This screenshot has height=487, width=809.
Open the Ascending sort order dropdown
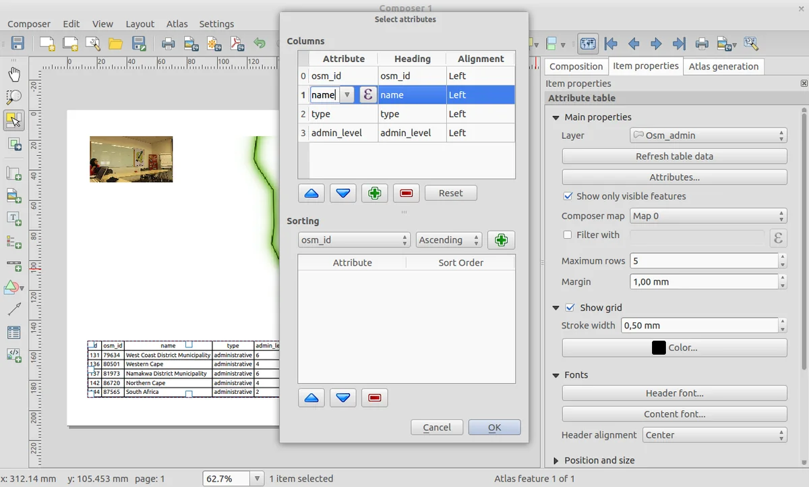[448, 240]
